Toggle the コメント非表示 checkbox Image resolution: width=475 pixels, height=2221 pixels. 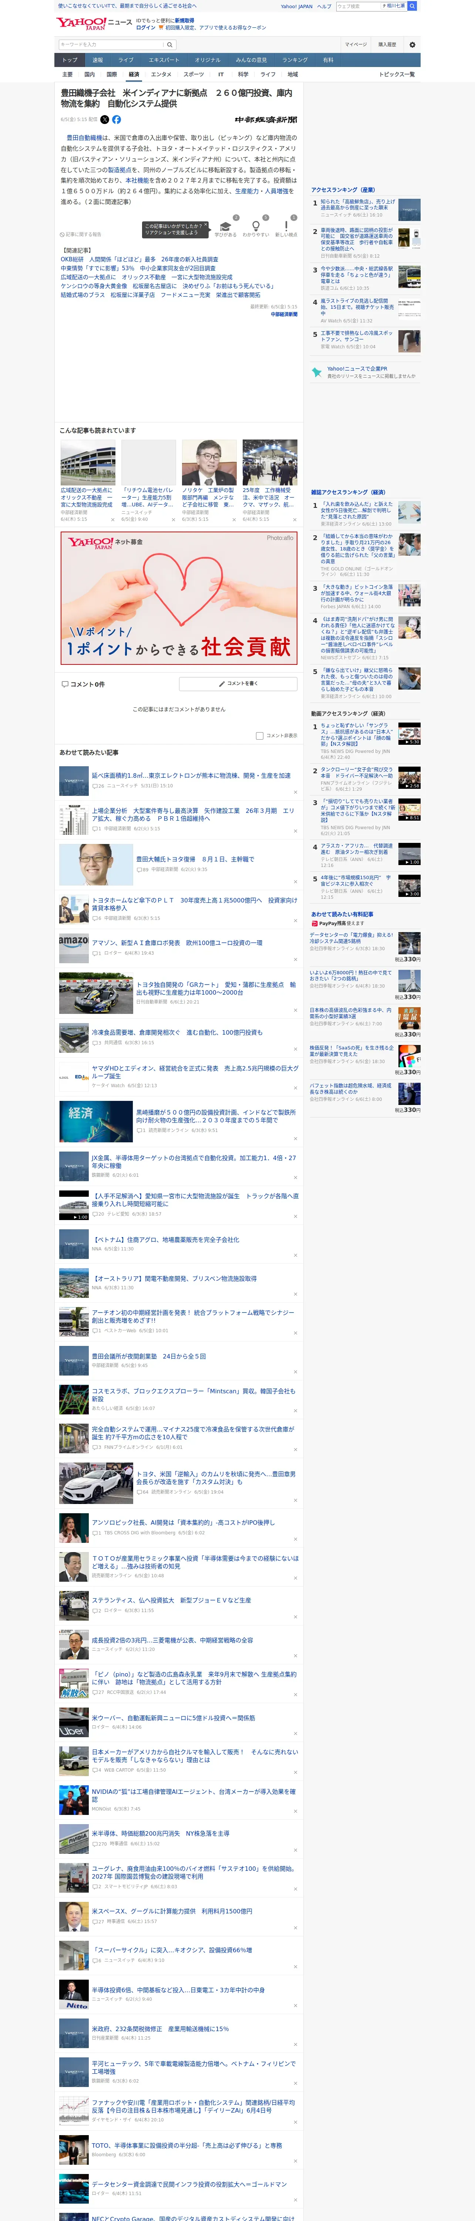tap(259, 736)
